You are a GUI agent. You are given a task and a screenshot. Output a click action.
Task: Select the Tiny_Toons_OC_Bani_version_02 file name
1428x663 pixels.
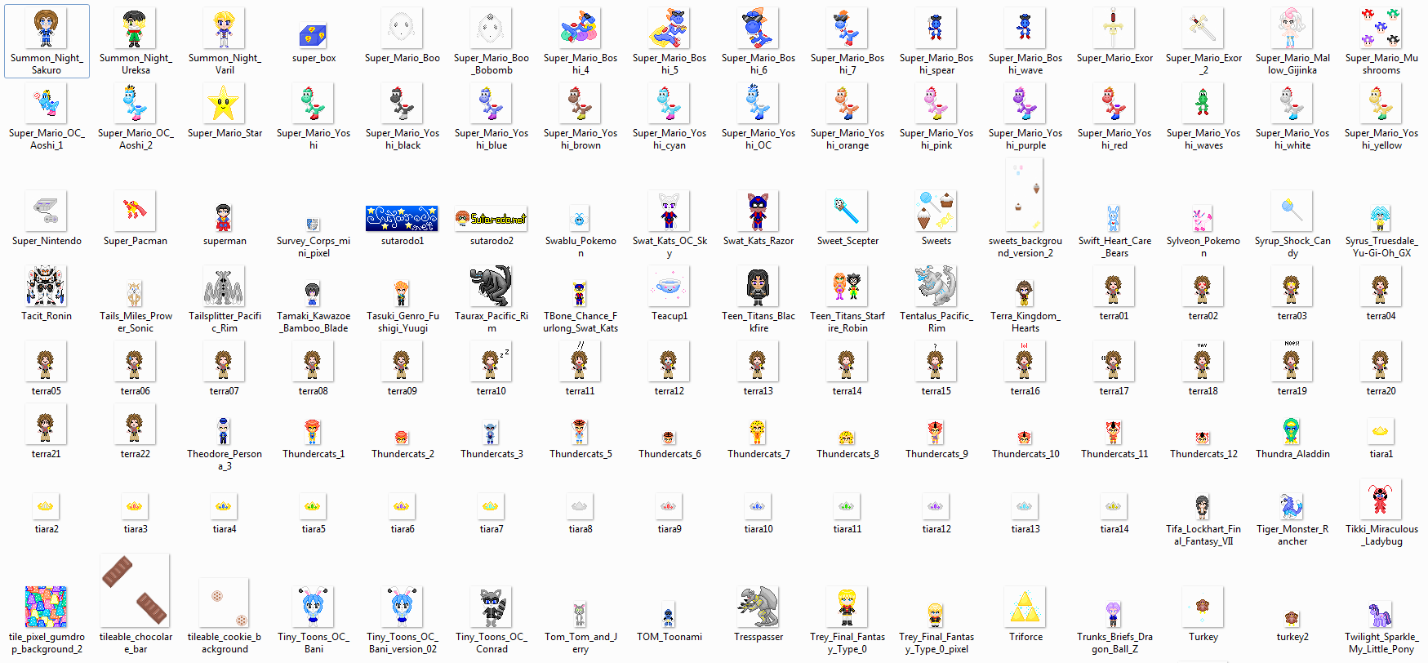[403, 643]
